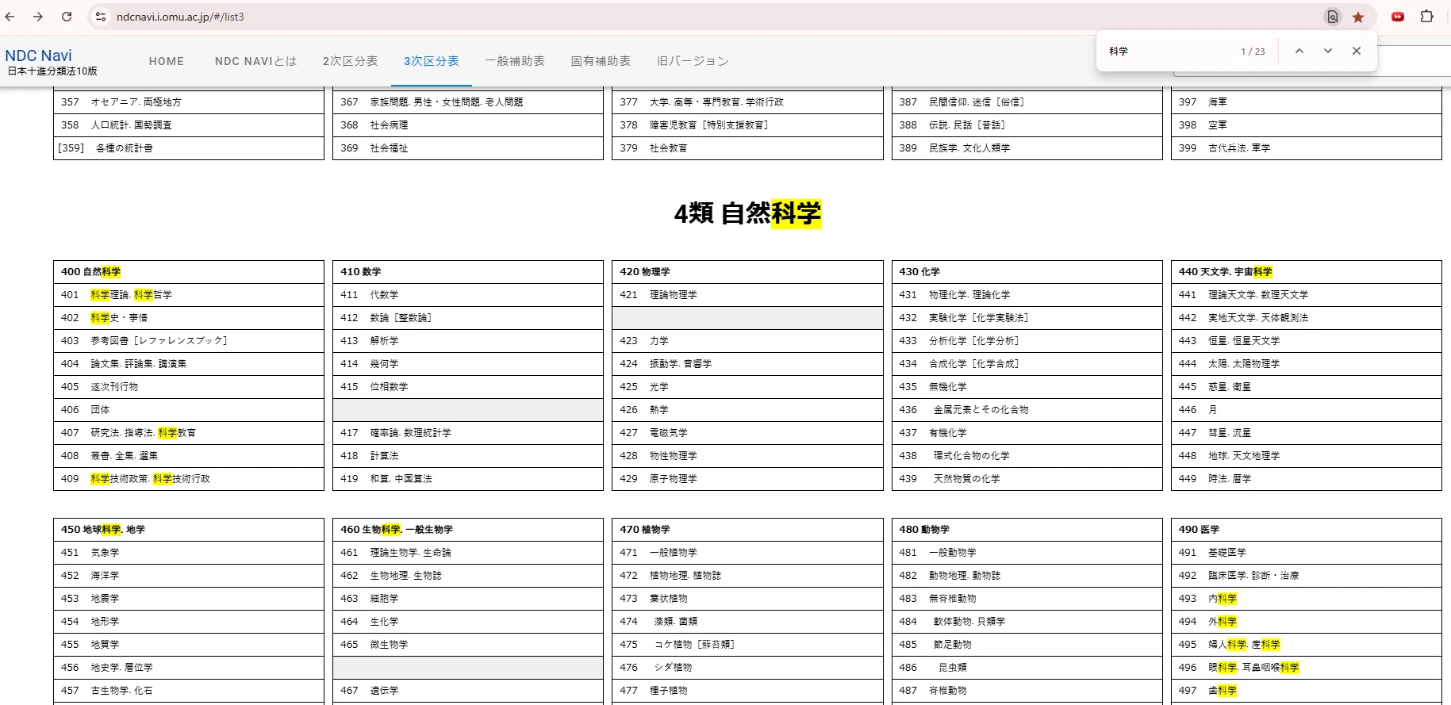Image resolution: width=1451 pixels, height=705 pixels.
Task: Bookmark page with the star icon
Action: click(1358, 17)
